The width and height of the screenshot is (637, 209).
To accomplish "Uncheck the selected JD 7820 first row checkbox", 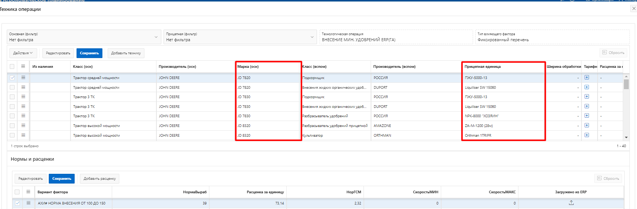I will point(12,78).
